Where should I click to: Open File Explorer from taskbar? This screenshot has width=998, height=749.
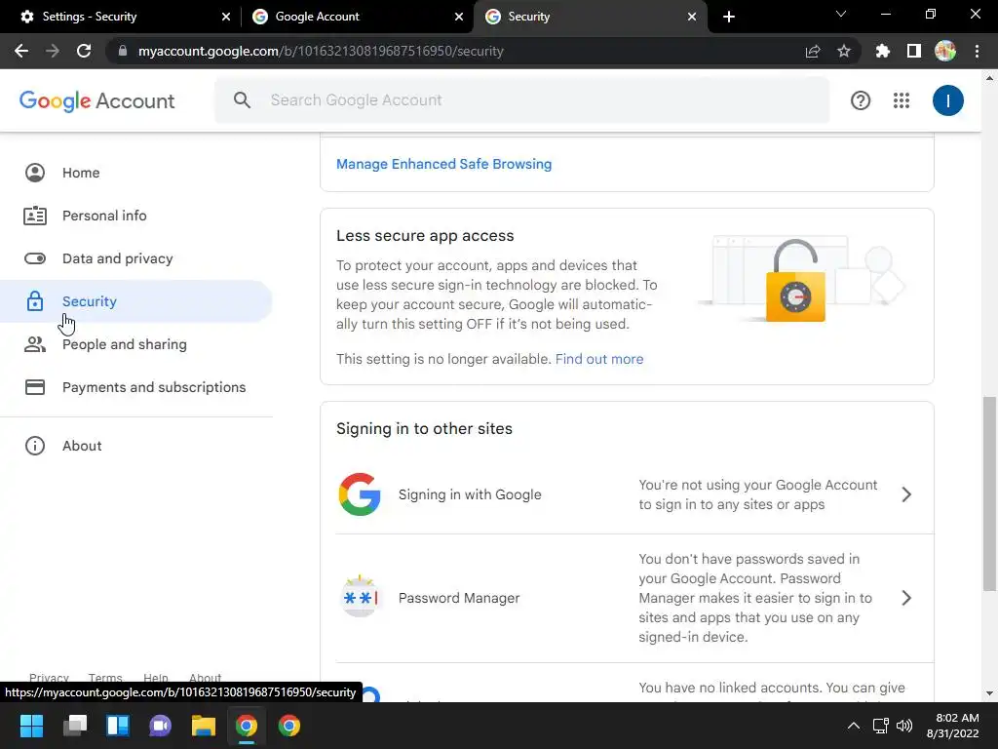(204, 726)
